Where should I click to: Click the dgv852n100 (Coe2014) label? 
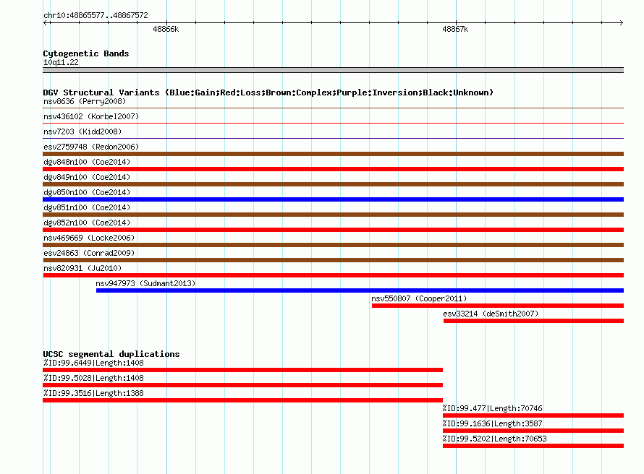point(87,223)
